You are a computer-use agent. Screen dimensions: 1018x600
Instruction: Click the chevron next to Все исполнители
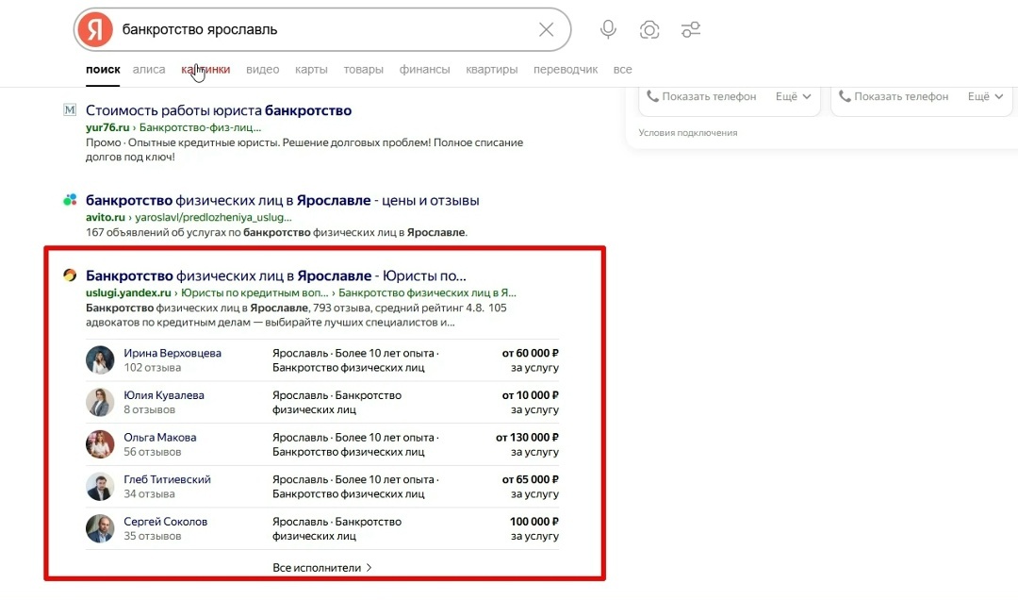pos(369,568)
